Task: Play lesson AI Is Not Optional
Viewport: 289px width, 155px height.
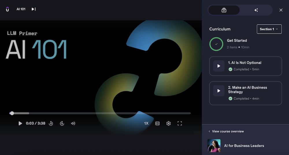Action: point(219,66)
